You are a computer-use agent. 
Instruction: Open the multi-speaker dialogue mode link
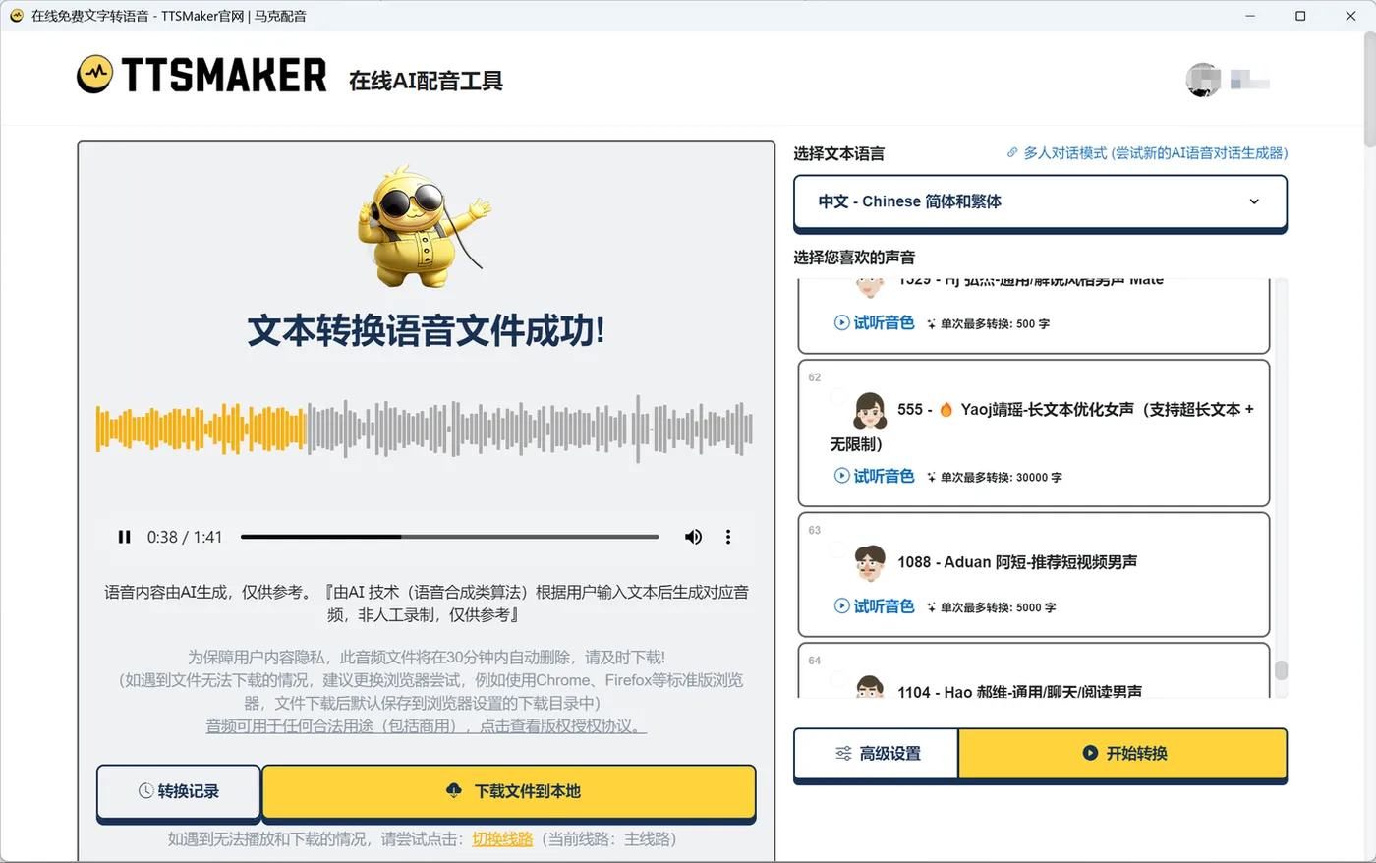coord(1147,153)
